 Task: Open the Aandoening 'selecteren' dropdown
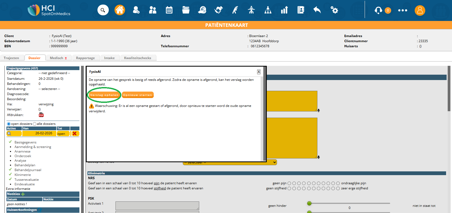(x=49, y=89)
